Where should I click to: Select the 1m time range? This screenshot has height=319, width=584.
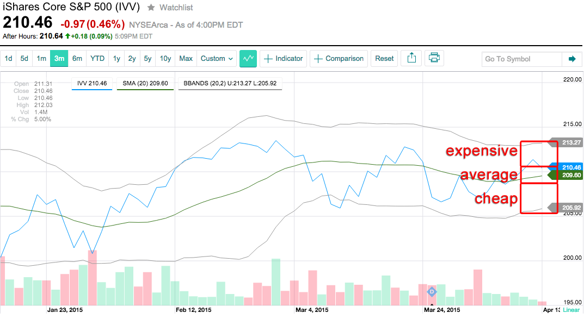click(41, 58)
